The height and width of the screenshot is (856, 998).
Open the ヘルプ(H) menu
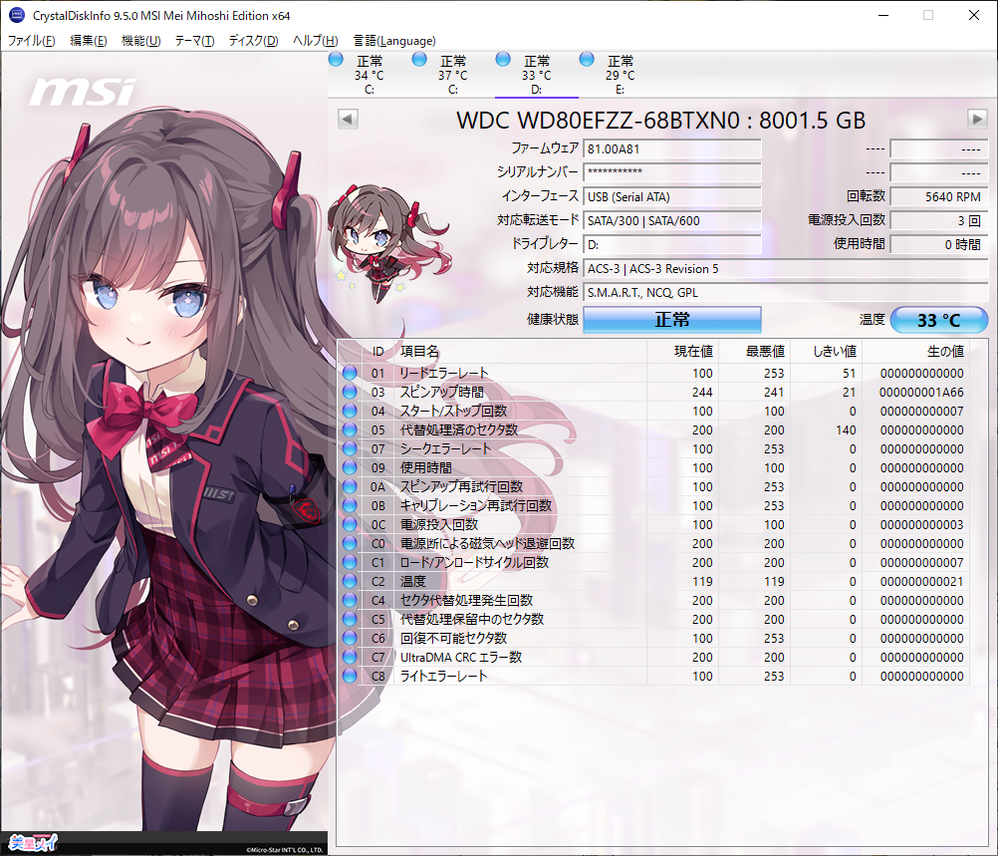pyautogui.click(x=315, y=41)
